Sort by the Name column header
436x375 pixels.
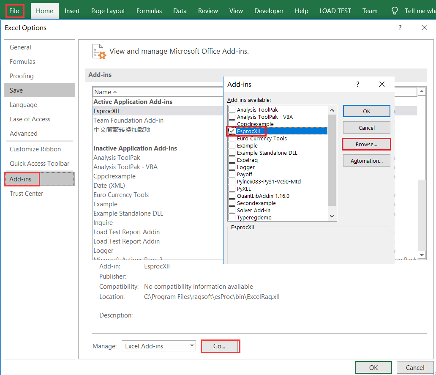click(103, 92)
